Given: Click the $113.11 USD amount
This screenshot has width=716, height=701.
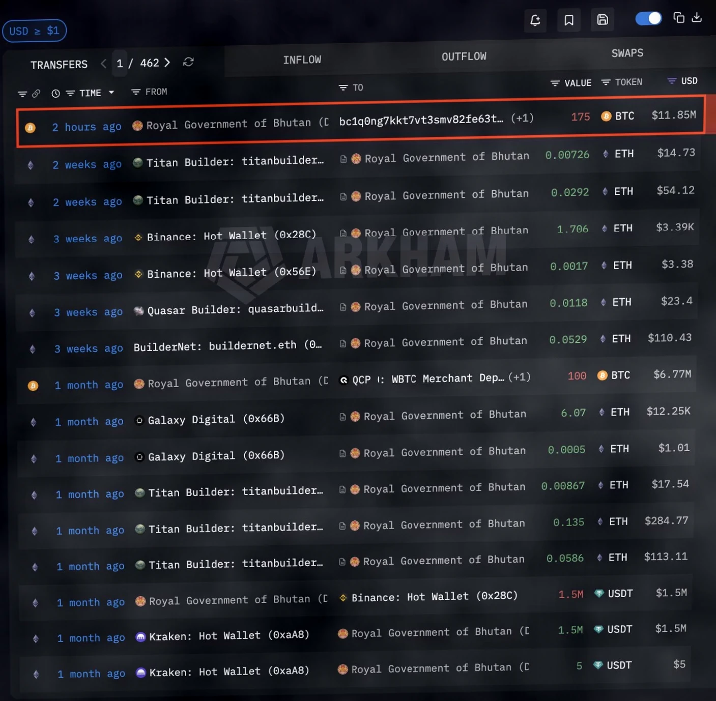Looking at the screenshot, I should tap(666, 557).
